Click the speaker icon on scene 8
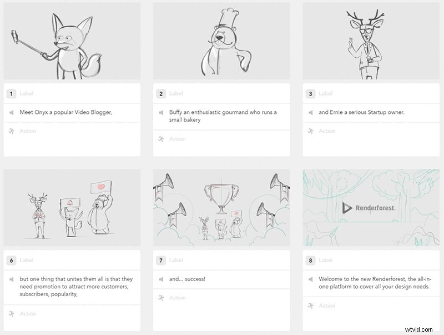 310,279
